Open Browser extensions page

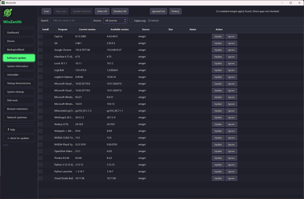pos(19,109)
